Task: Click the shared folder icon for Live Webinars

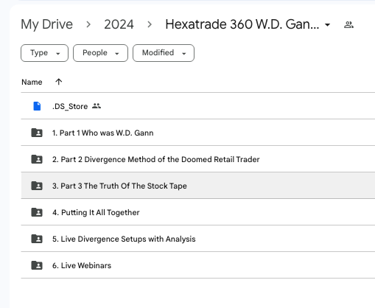Action: (37, 265)
